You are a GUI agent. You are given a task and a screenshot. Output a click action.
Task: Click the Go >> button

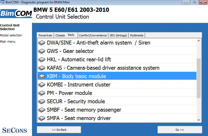pyautogui.click(x=180, y=130)
